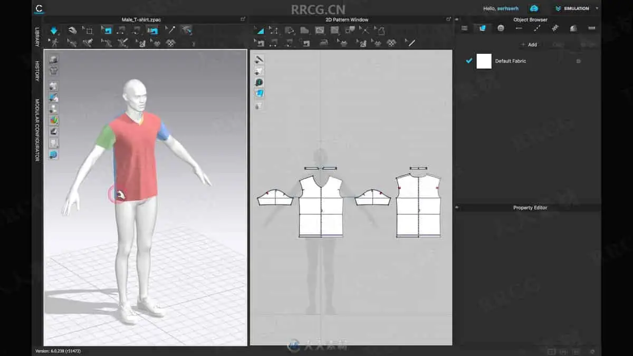Select the front bodice pattern piece in 2D window
Viewport: 633px width, 356px height.
(321, 206)
